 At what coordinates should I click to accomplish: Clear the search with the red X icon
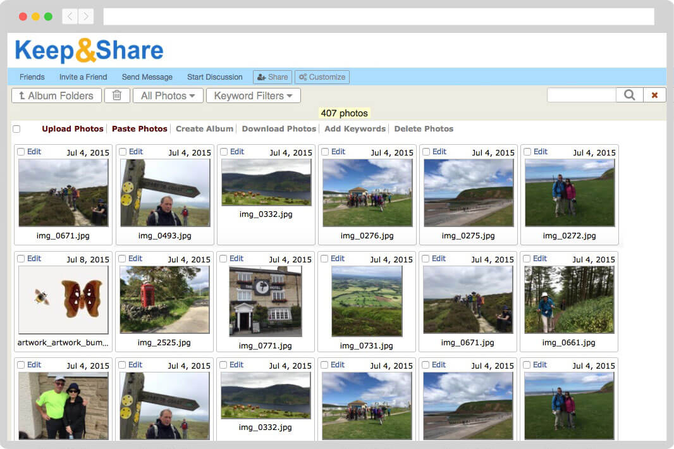pyautogui.click(x=654, y=95)
